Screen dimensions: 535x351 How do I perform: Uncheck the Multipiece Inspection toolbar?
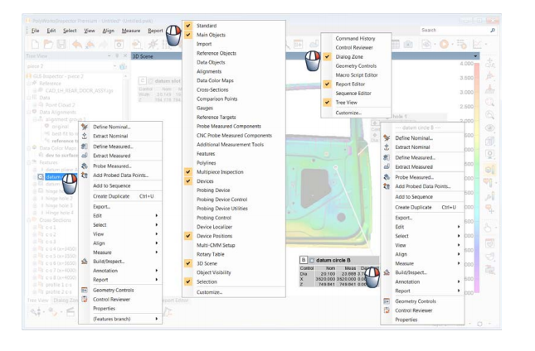pos(188,171)
